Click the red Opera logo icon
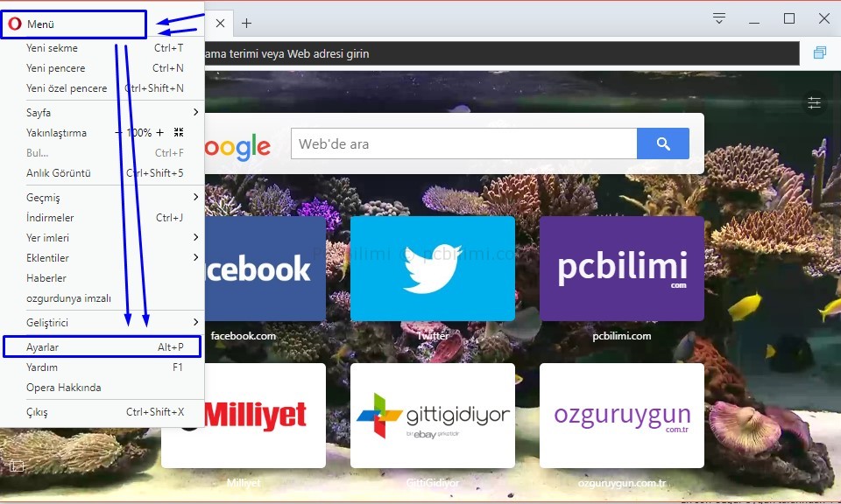 point(15,24)
